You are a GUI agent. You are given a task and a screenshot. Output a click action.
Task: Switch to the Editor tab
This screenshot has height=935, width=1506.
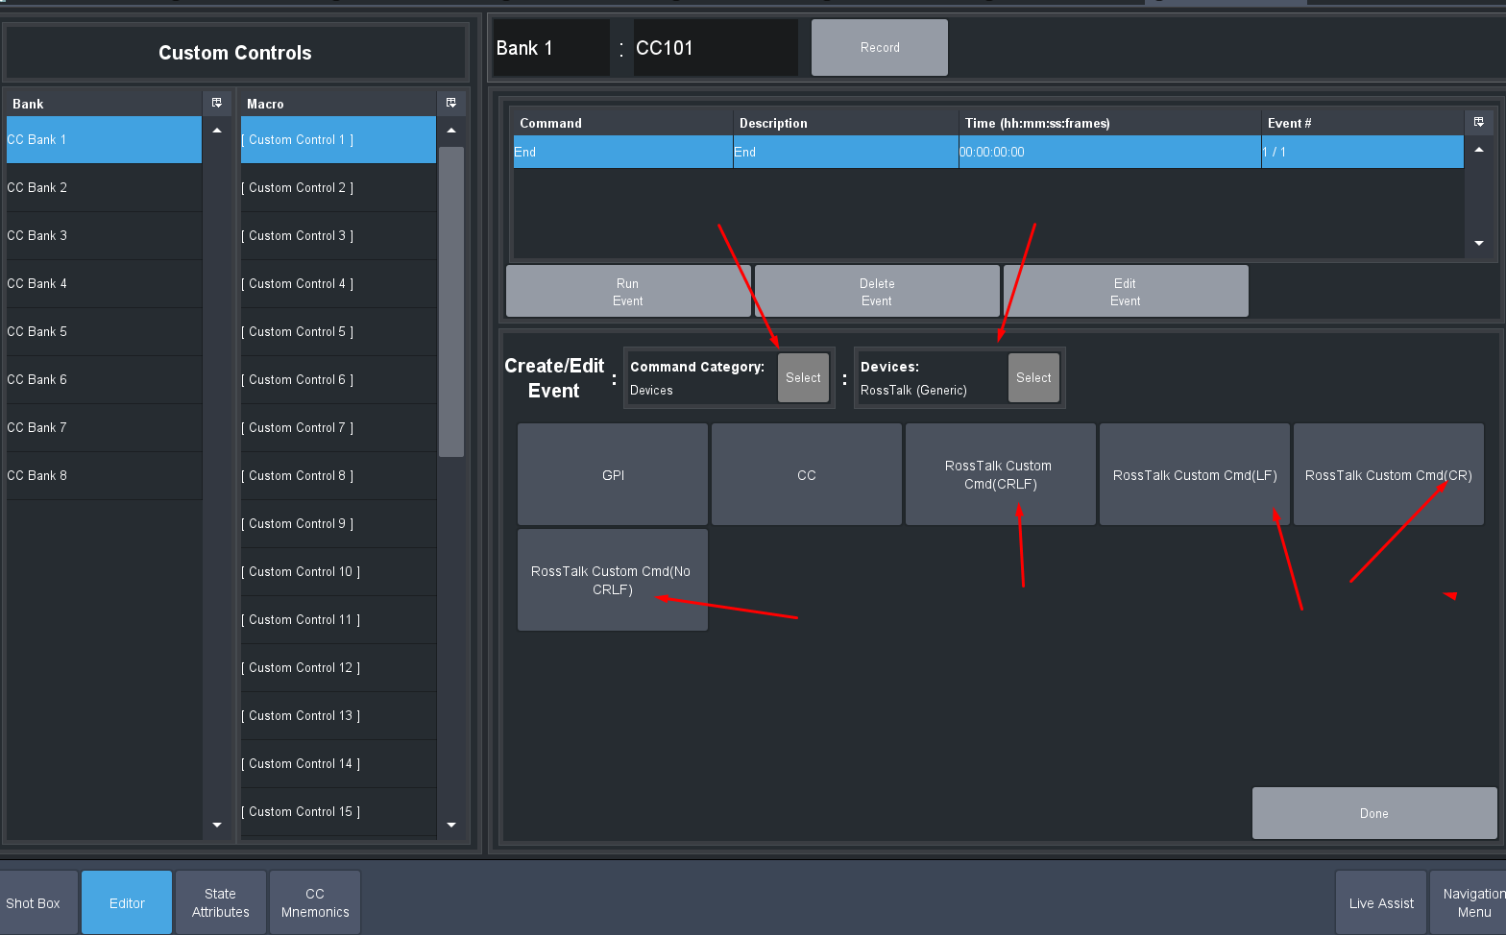coord(127,903)
